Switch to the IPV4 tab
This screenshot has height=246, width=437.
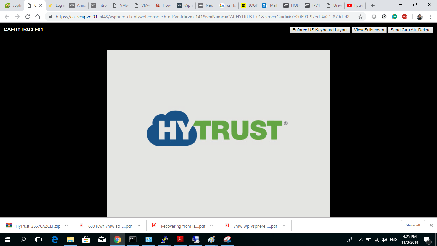(x=313, y=5)
